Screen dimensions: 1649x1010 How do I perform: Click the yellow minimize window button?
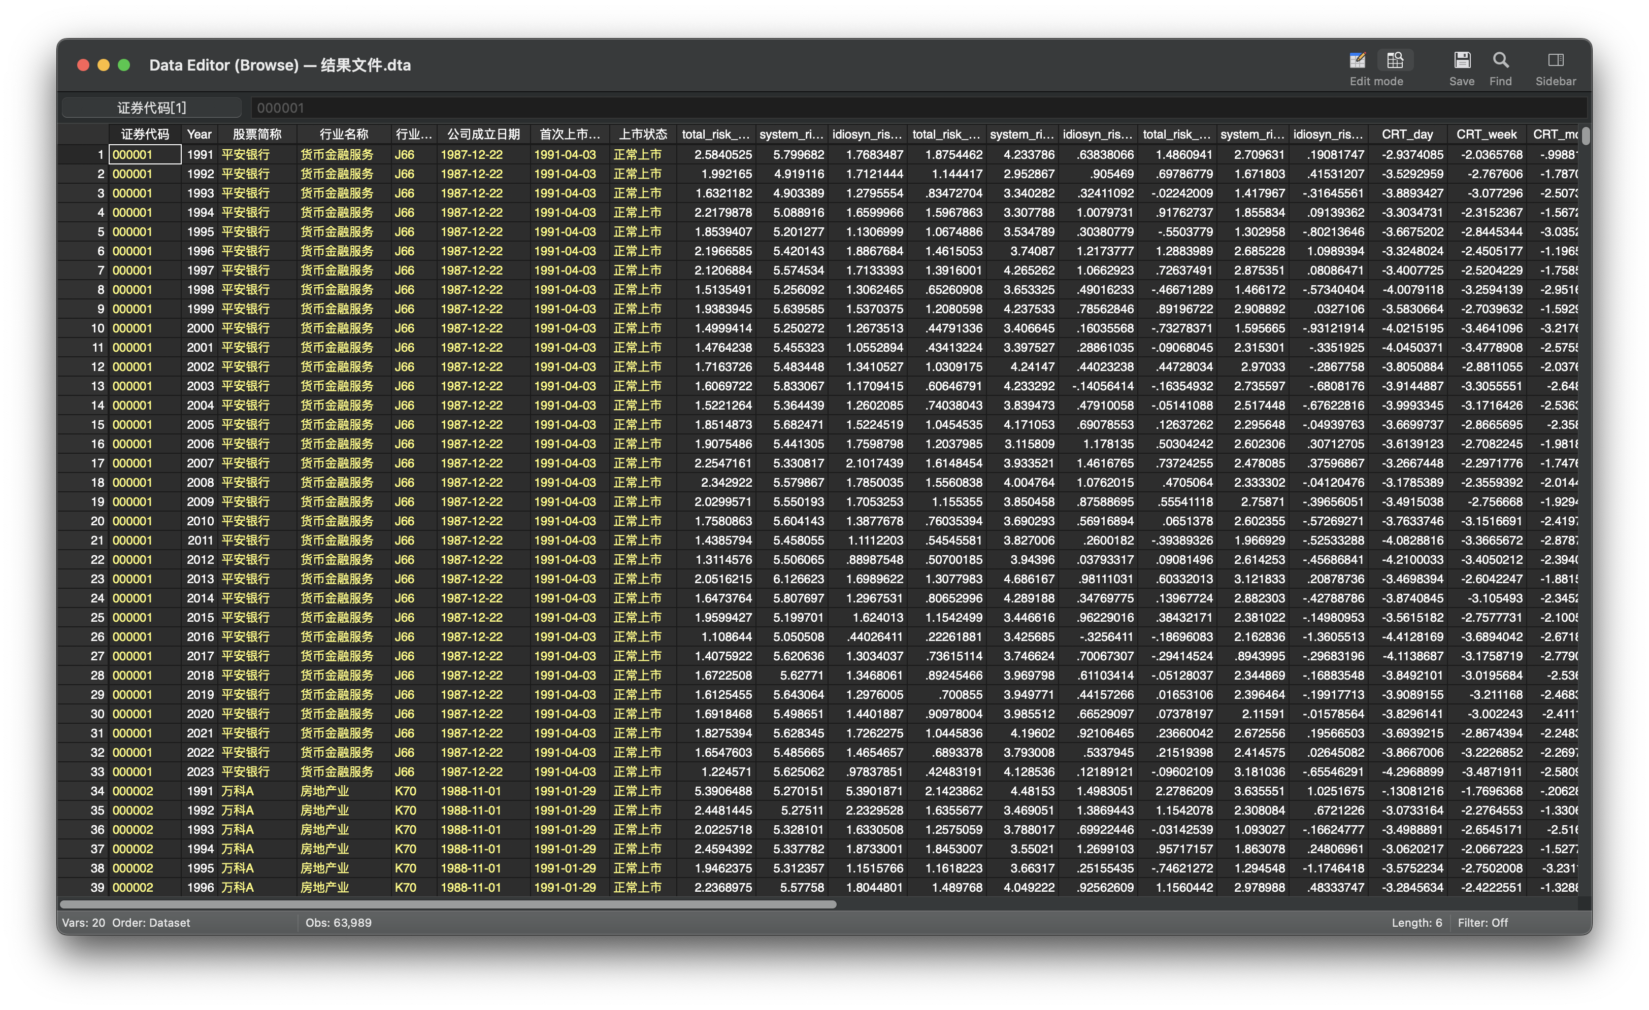(103, 65)
